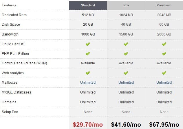Click Web Analytics checkmark in Pro column
Screen dimensions: 183x129
(x=126, y=73)
